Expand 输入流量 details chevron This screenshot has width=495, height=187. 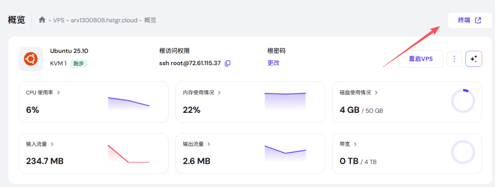tap(52, 144)
